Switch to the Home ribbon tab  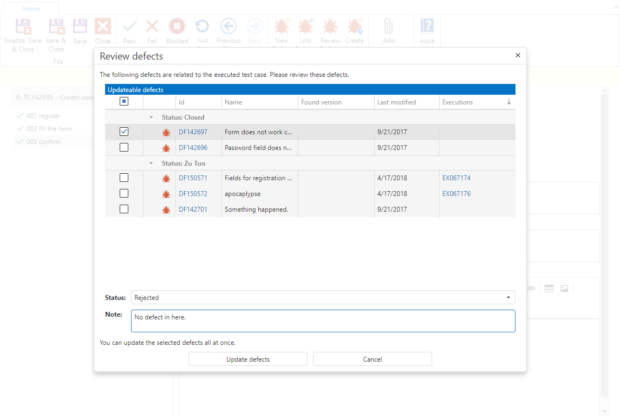point(31,9)
